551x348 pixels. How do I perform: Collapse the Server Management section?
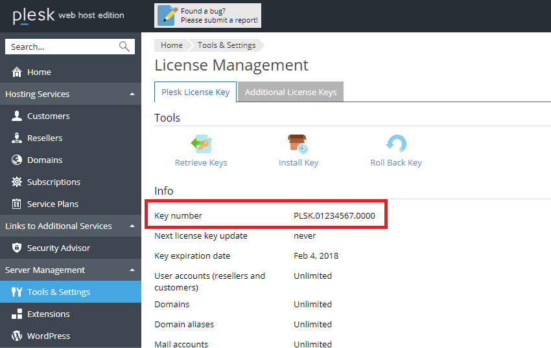[x=132, y=270]
